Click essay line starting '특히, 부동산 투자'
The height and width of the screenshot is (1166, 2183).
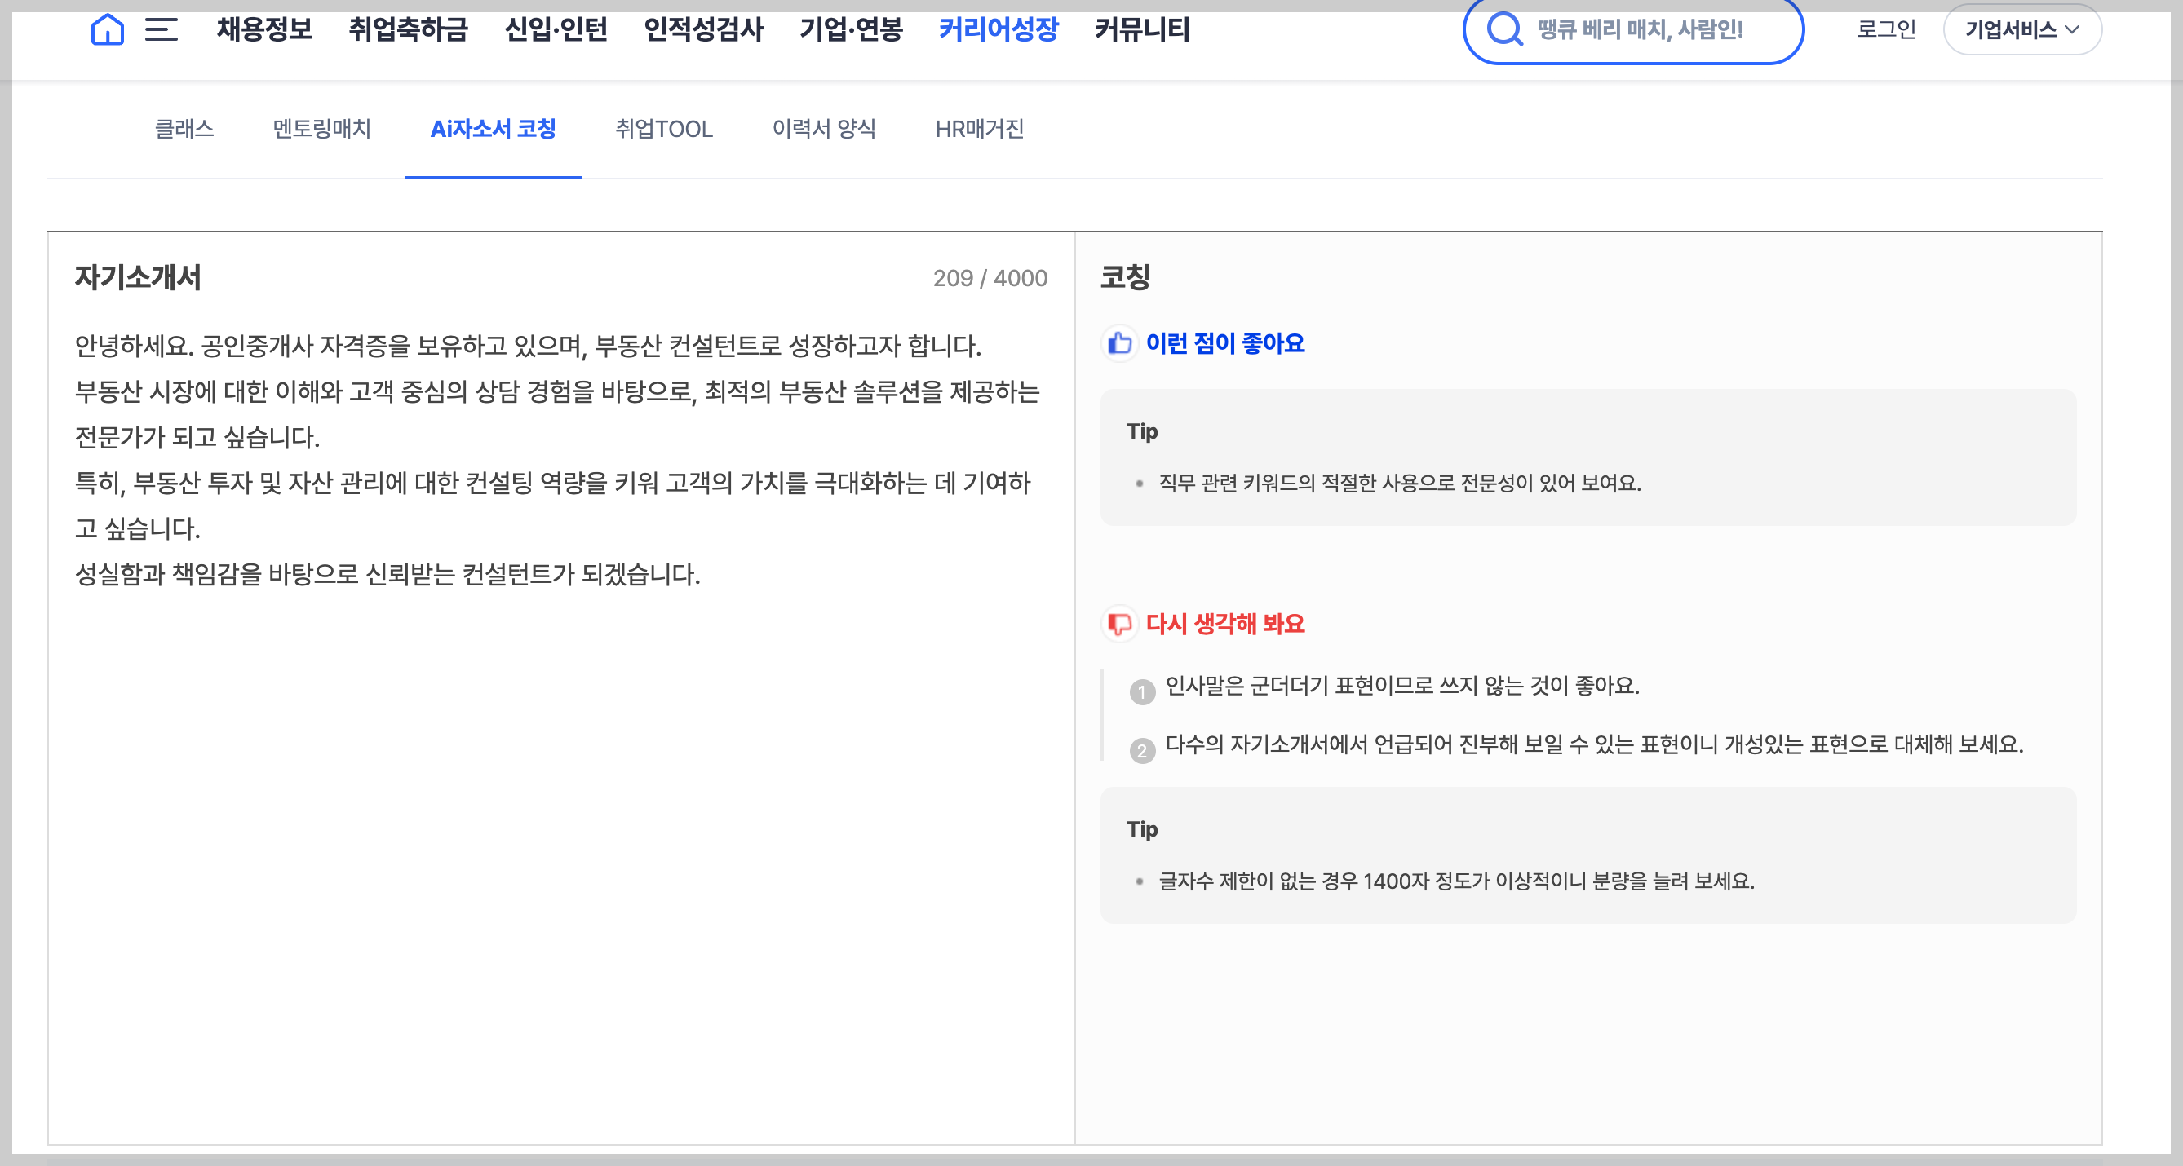(x=552, y=483)
